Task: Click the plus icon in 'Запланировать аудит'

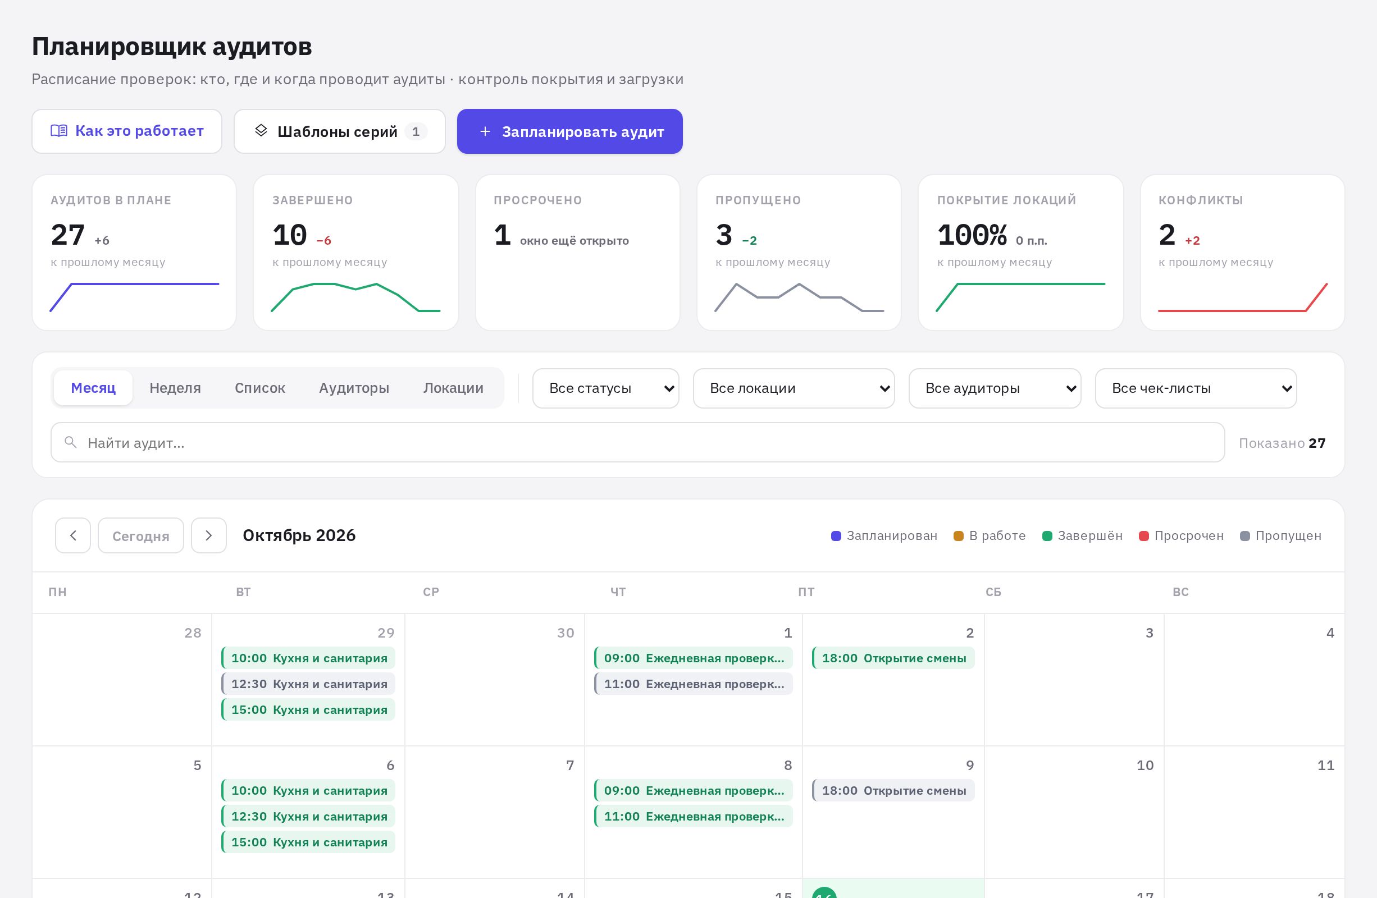Action: (x=485, y=131)
